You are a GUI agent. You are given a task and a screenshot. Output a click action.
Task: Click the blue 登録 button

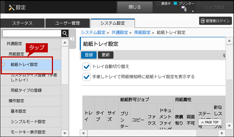point(89,55)
